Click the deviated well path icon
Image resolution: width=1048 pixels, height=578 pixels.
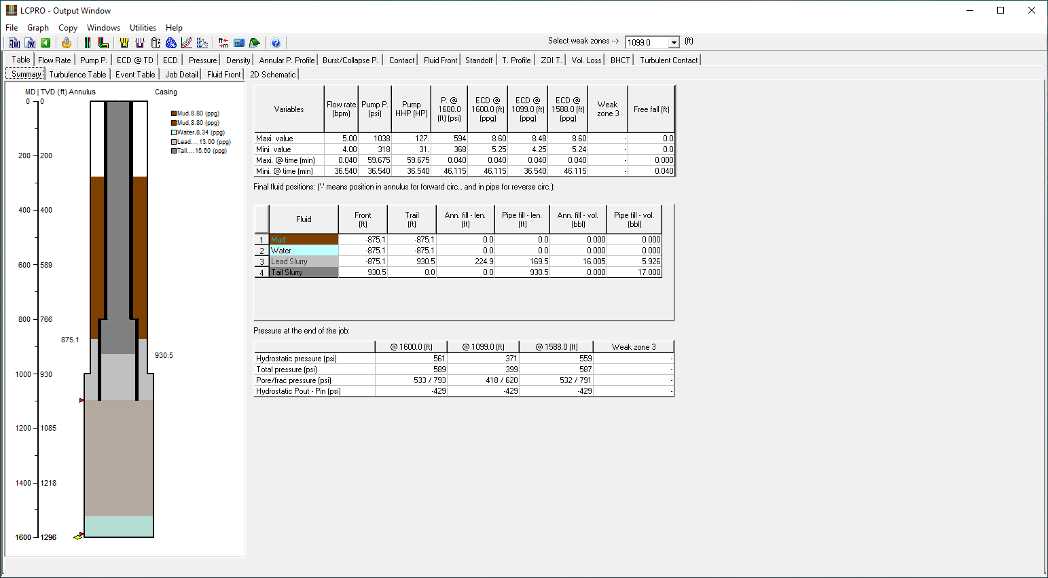point(103,43)
